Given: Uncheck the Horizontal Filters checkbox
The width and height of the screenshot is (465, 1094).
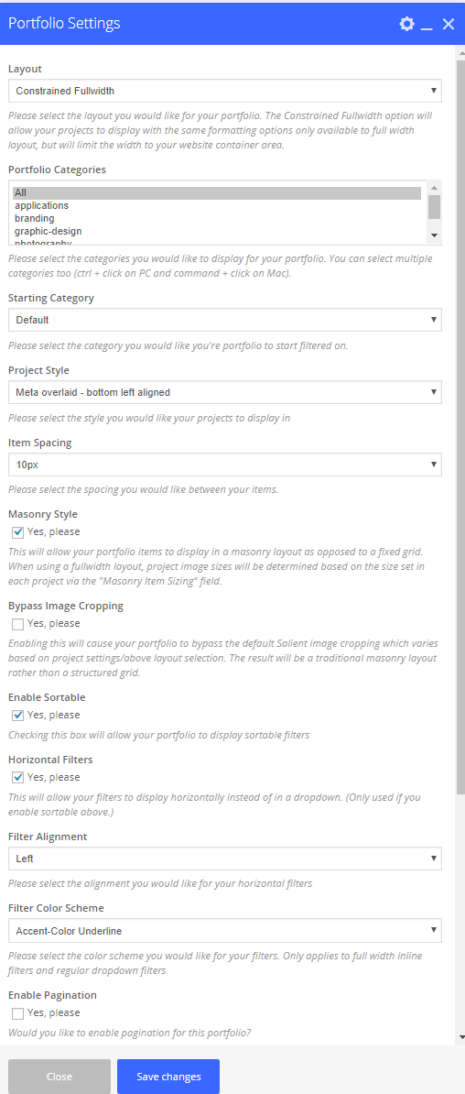Looking at the screenshot, I should [x=18, y=777].
